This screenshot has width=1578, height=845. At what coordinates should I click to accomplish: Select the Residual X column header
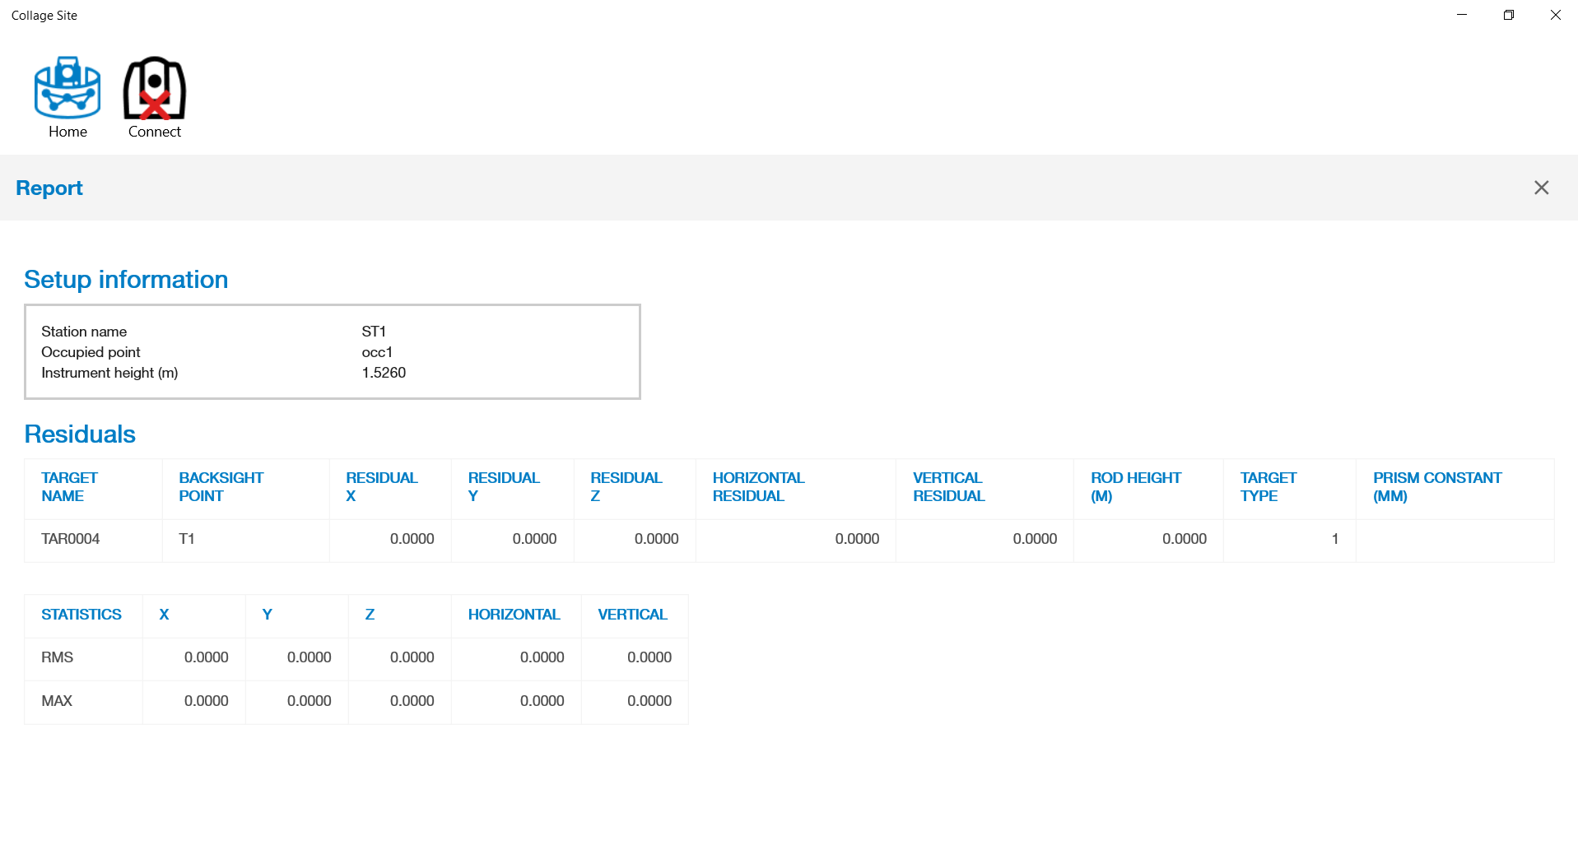point(381,487)
